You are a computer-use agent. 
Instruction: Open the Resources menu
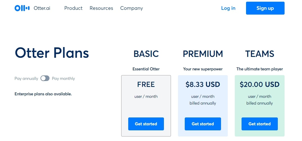101,8
